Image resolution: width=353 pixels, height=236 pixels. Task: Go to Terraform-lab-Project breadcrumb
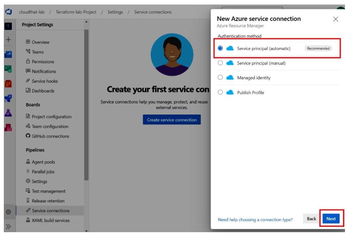pos(76,12)
